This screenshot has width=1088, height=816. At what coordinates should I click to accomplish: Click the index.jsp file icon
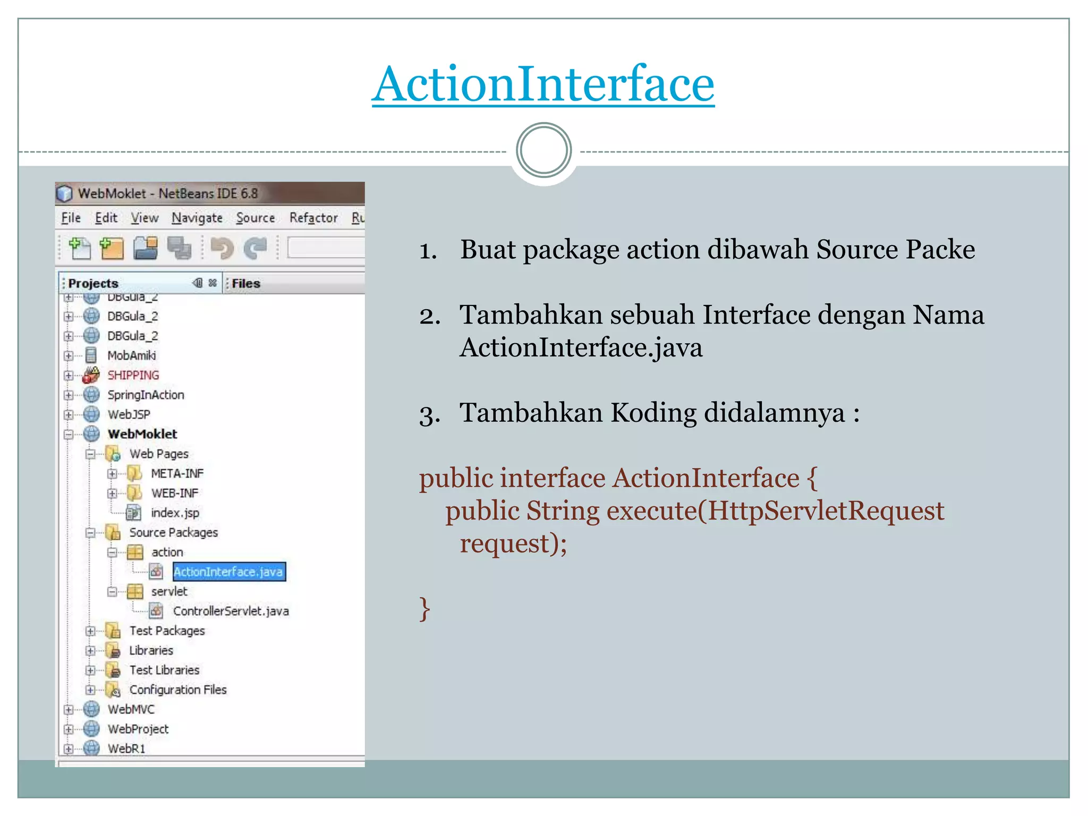[133, 513]
